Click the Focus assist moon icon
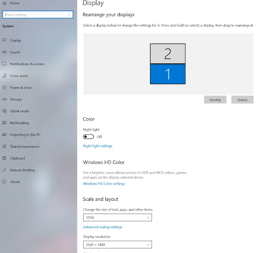The height and width of the screenshot is (253, 266). (5, 75)
